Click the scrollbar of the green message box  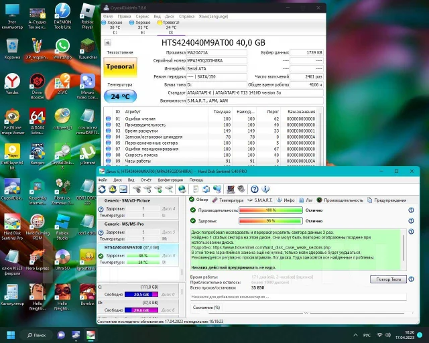pyautogui.click(x=404, y=249)
